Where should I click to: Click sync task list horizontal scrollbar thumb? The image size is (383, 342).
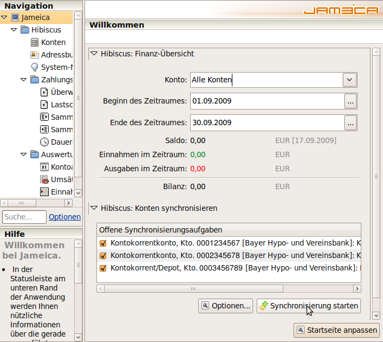click(x=194, y=288)
